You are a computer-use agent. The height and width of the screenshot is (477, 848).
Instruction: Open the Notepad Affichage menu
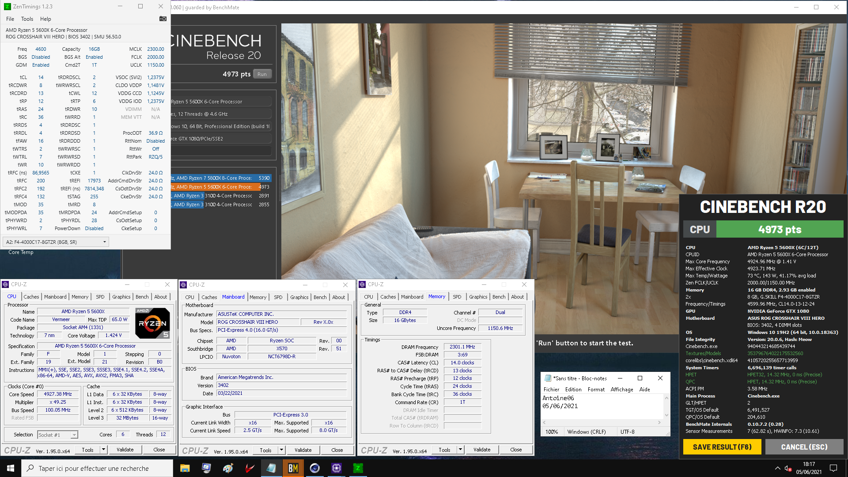[622, 390]
